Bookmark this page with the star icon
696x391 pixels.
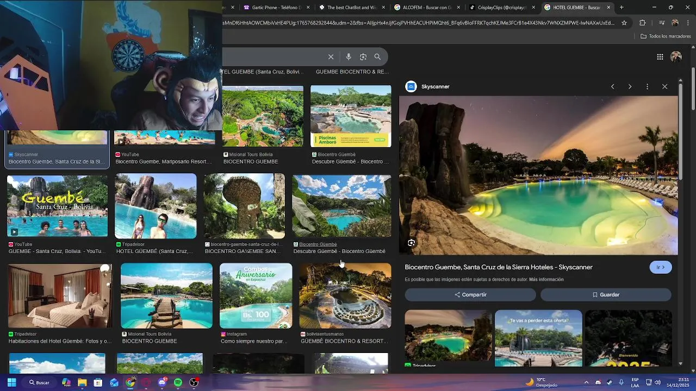click(624, 23)
